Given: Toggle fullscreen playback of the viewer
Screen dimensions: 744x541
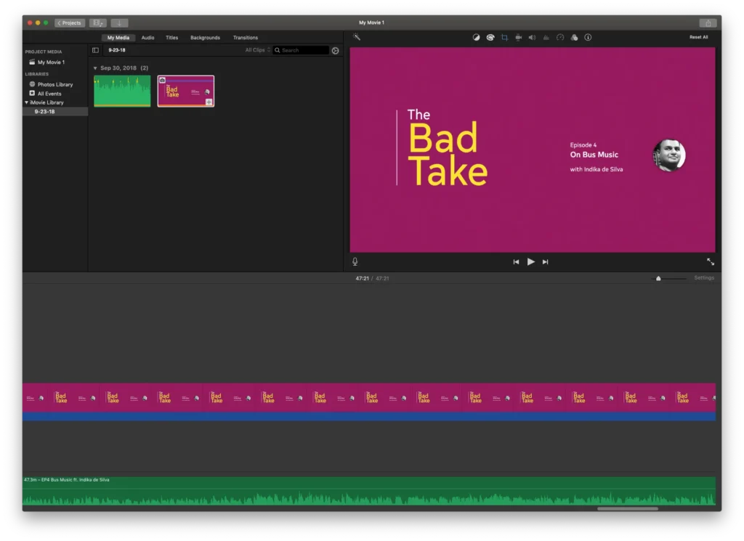Looking at the screenshot, I should [x=710, y=261].
